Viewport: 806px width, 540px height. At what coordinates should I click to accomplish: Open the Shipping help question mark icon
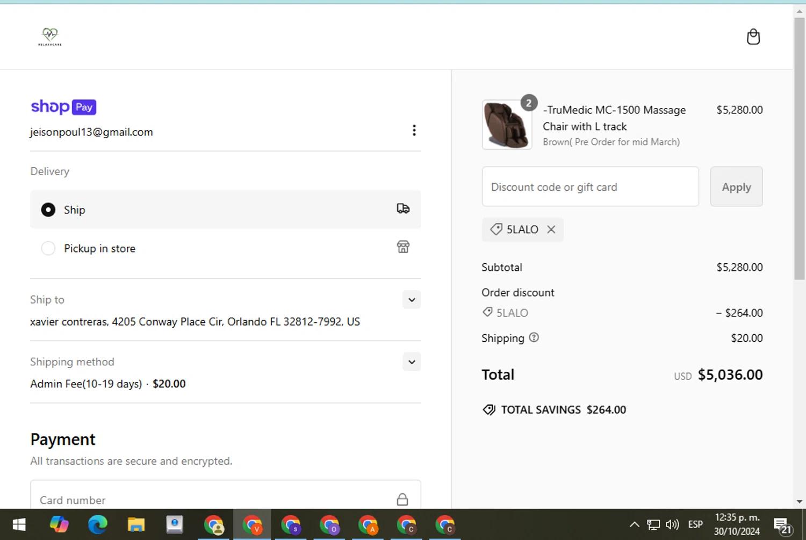[x=534, y=337]
